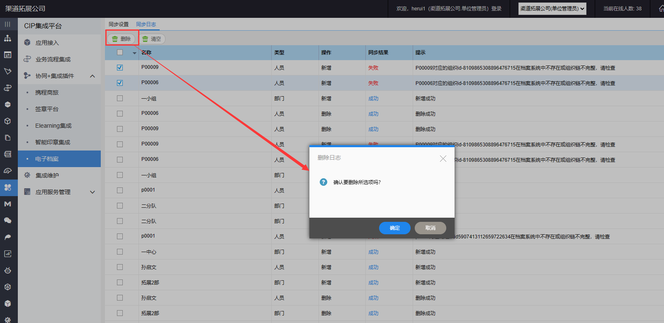Confirm deletion with the 确定 button

click(x=395, y=228)
